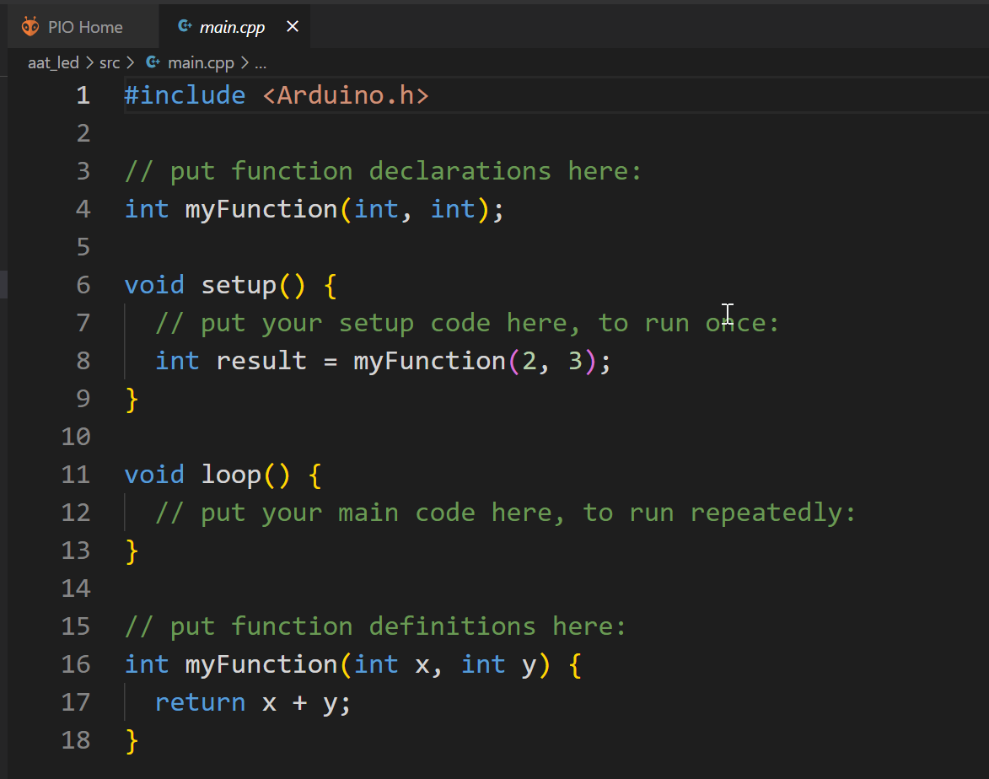Click line number 11 in the gutter
The image size is (989, 779).
76,475
